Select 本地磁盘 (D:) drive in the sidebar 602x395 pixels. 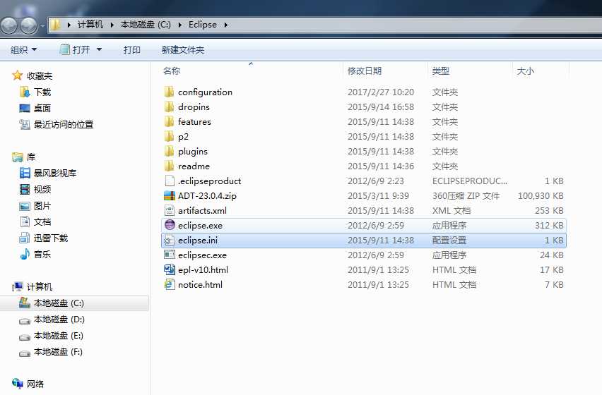pos(59,319)
